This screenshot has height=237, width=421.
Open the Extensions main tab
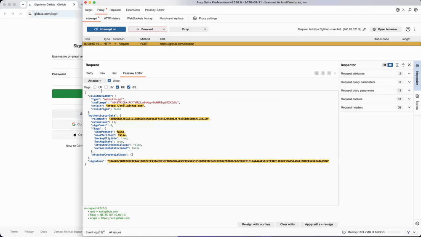click(x=133, y=10)
